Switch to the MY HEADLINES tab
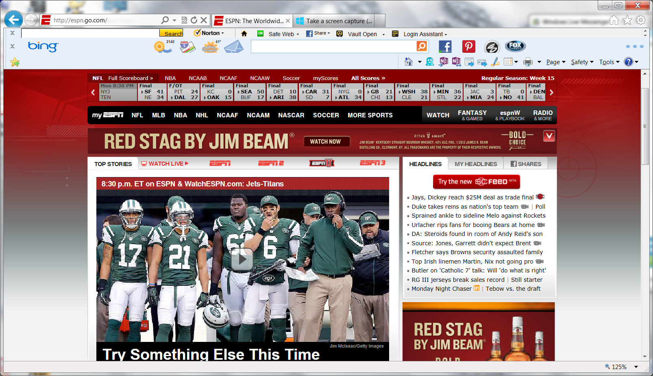 pyautogui.click(x=475, y=164)
